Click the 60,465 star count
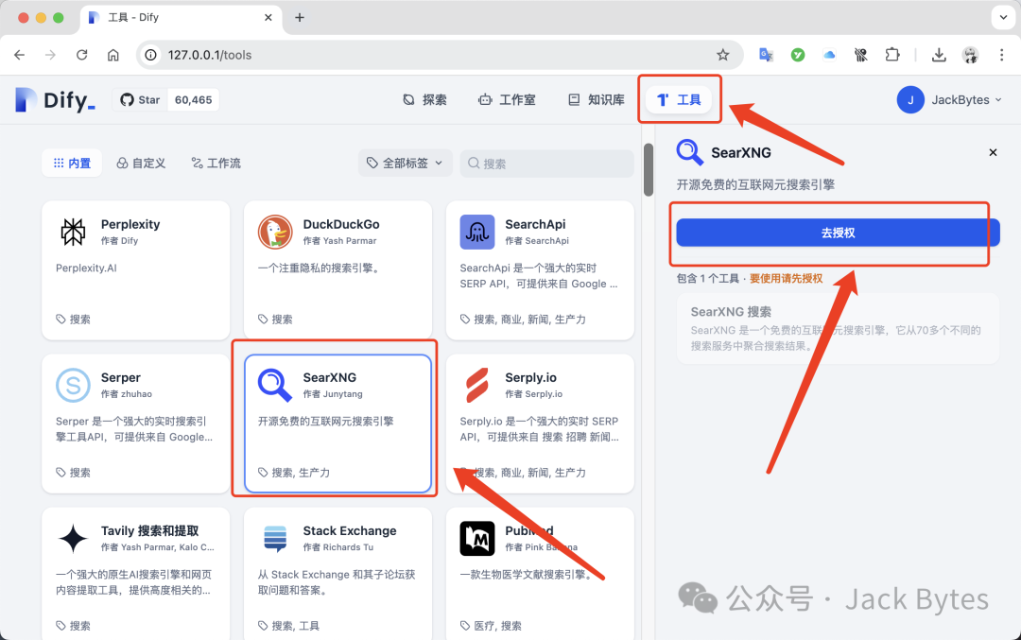The image size is (1021, 640). [194, 100]
